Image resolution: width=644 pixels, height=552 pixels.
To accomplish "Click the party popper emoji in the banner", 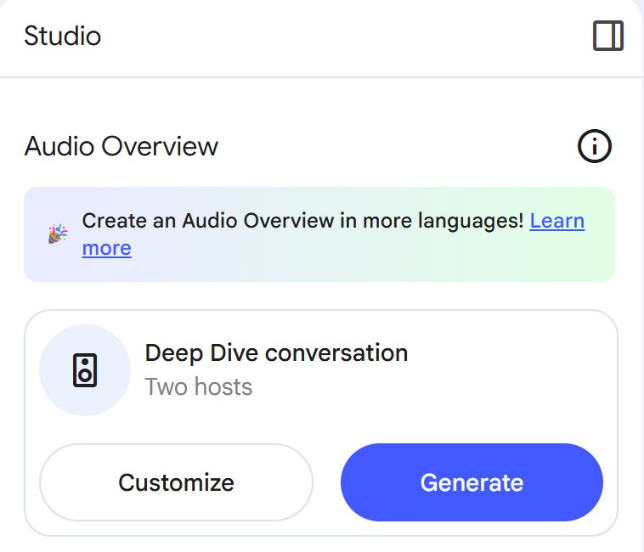I will click(x=58, y=234).
